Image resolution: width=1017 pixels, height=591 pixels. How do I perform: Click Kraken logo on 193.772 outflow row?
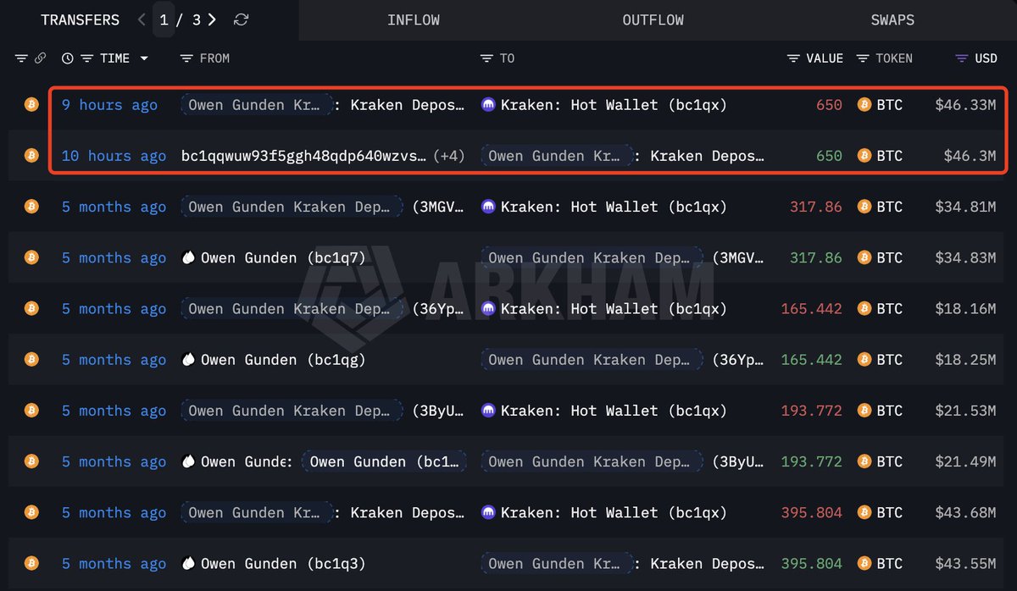pyautogui.click(x=488, y=411)
